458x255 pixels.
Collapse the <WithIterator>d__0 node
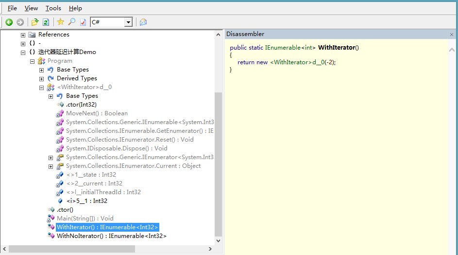[x=41, y=88]
